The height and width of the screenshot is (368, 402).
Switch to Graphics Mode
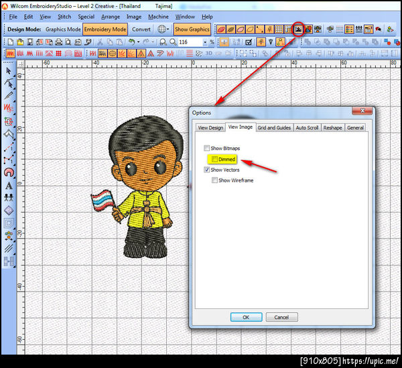tap(63, 29)
